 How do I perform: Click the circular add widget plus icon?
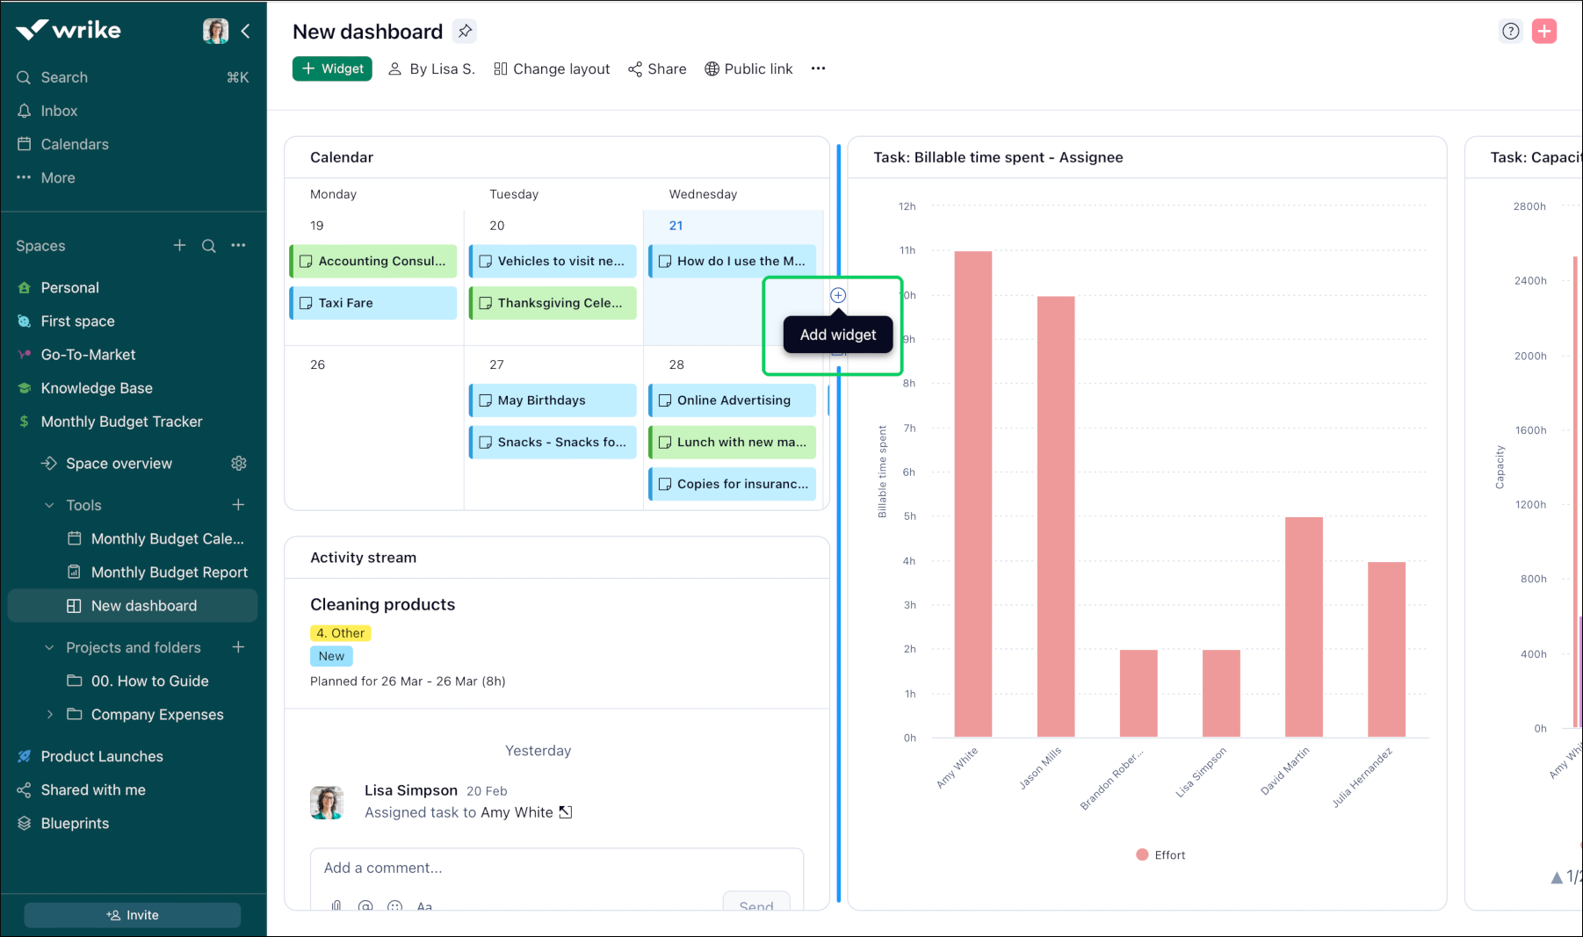[x=838, y=295]
